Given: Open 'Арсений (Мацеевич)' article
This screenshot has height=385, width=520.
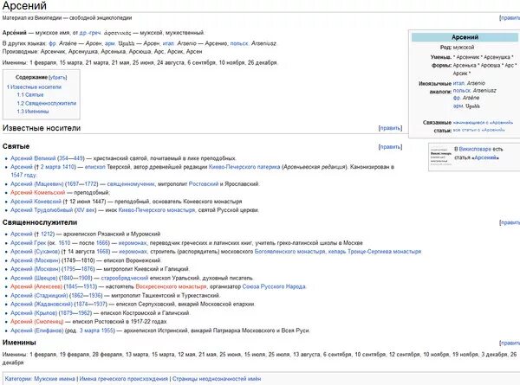Looking at the screenshot, I should point(37,183).
